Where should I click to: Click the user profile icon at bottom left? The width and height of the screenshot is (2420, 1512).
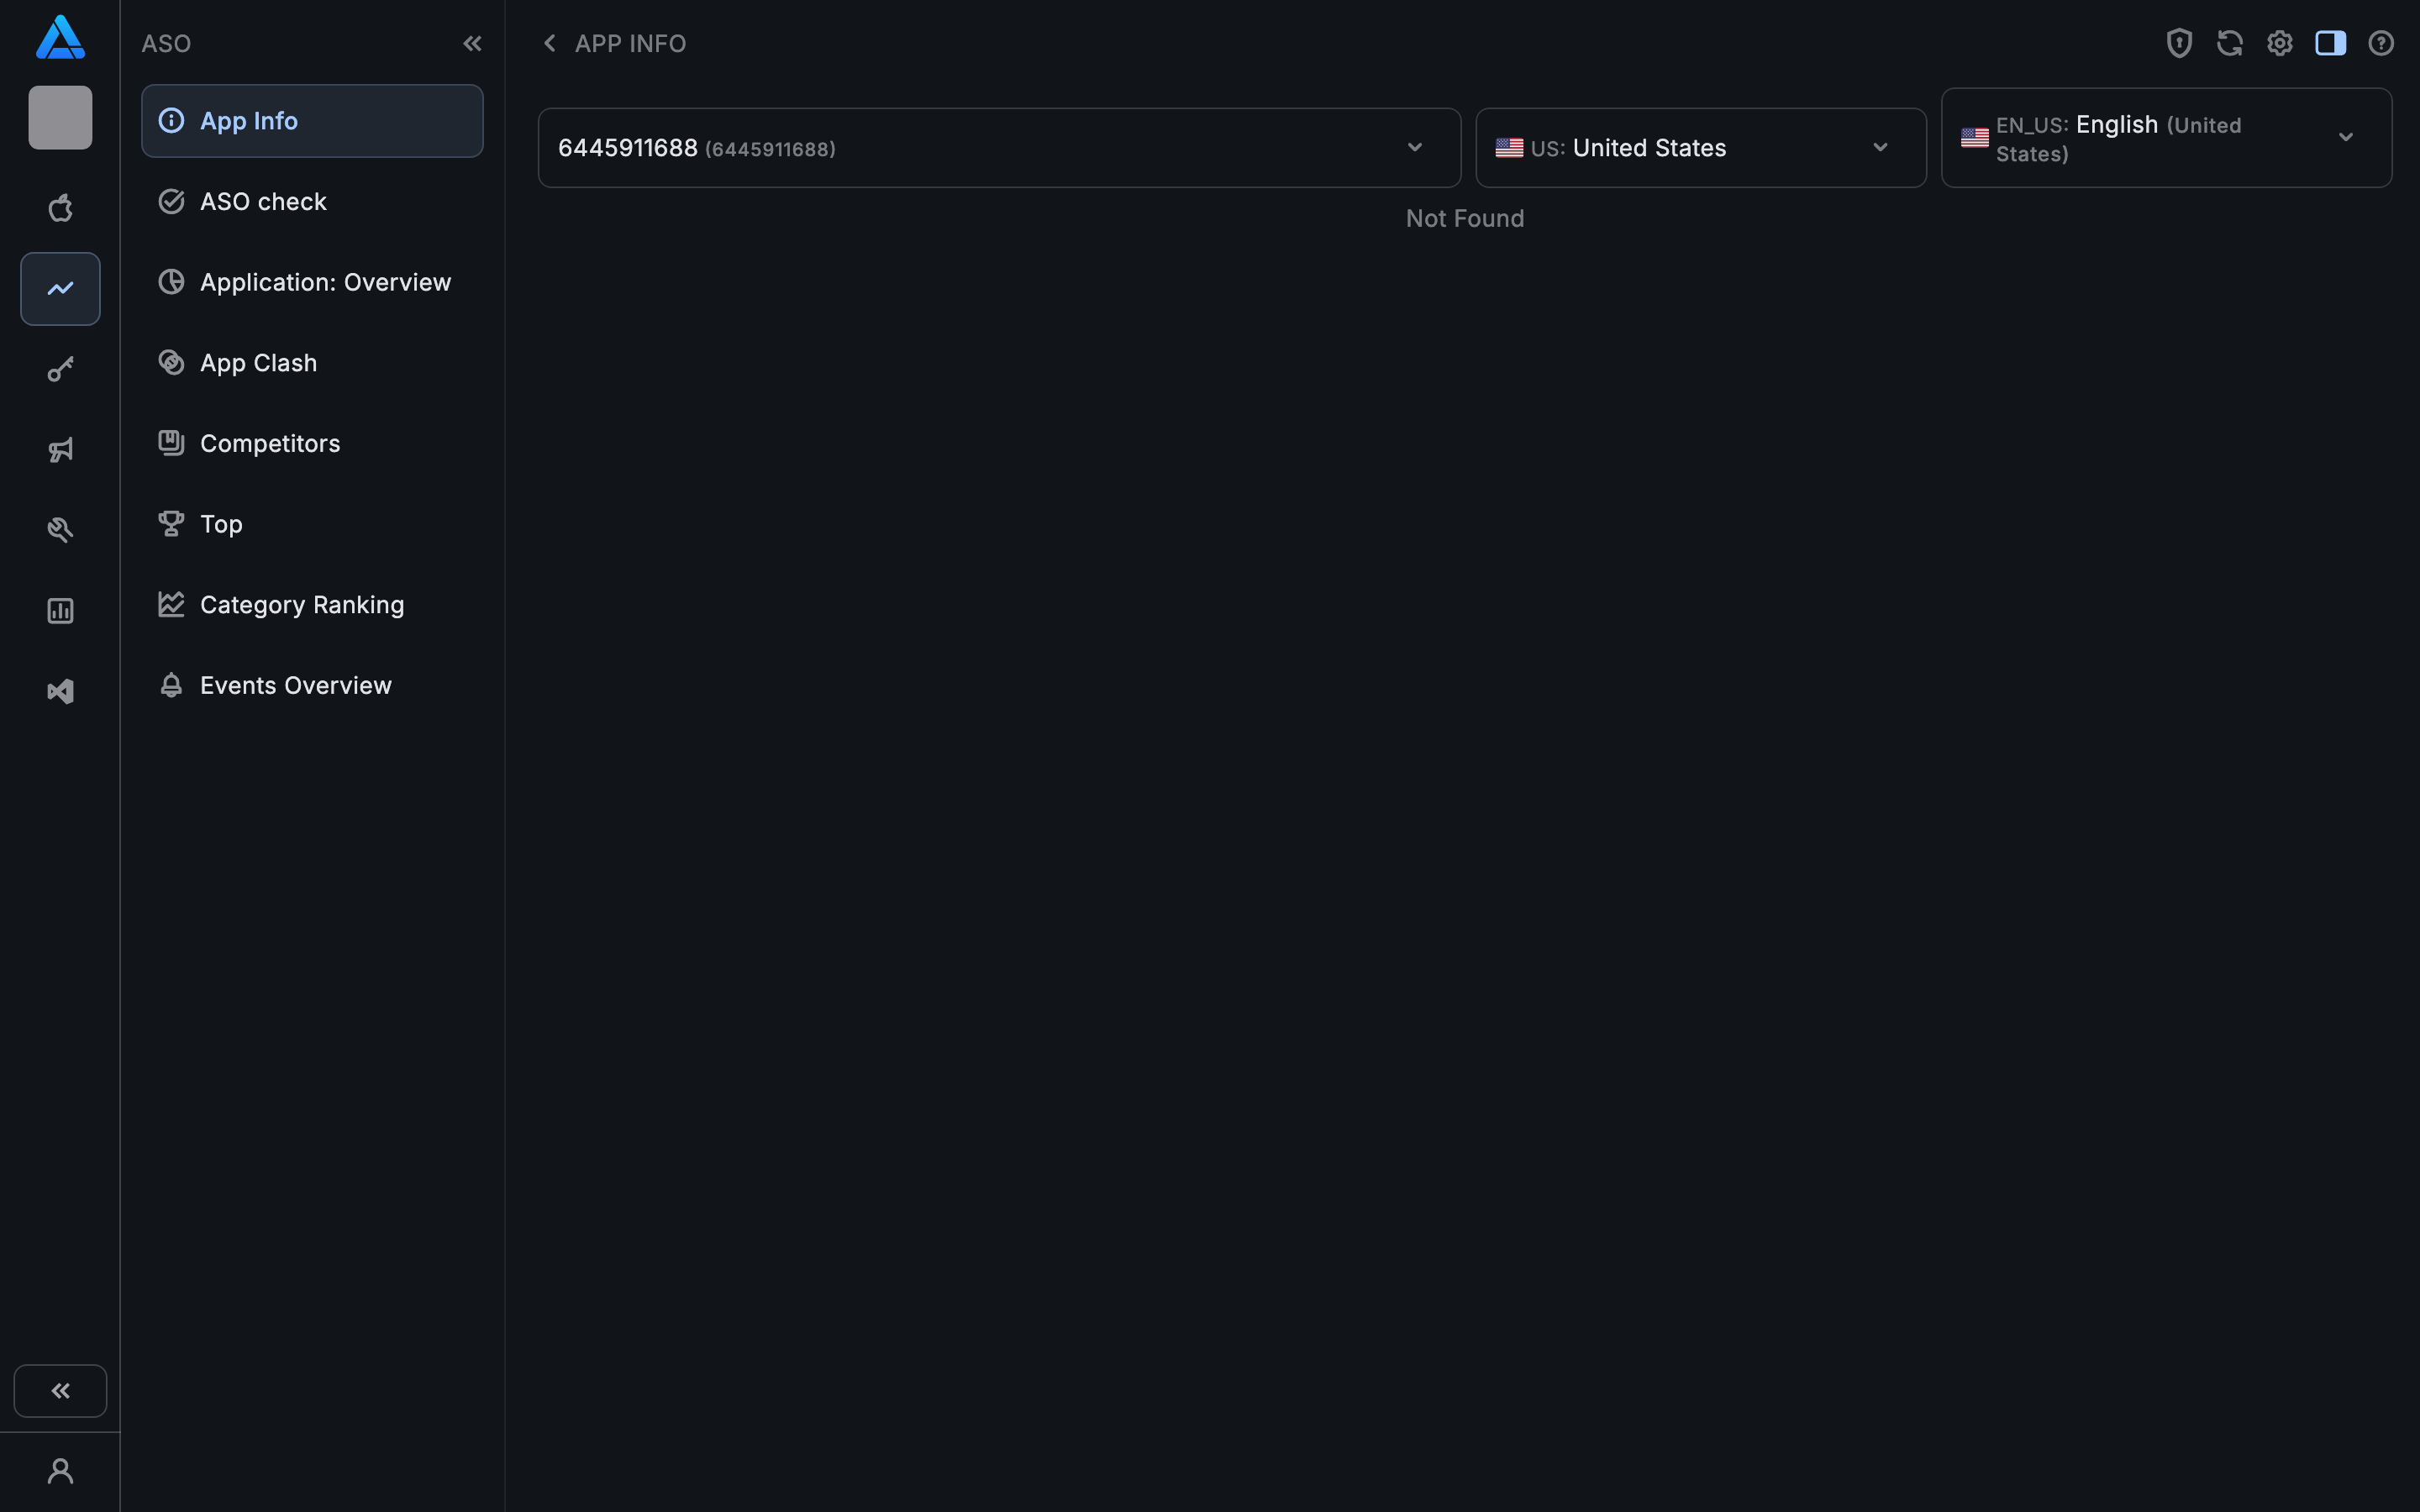click(60, 1470)
